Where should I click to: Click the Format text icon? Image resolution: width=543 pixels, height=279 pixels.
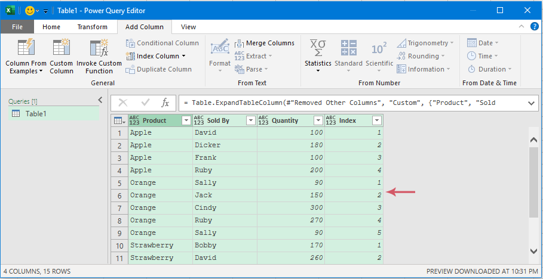pyautogui.click(x=220, y=48)
